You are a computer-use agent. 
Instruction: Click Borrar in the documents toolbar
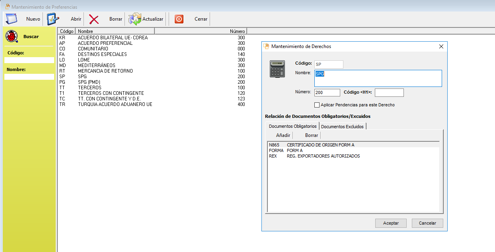[312, 135]
